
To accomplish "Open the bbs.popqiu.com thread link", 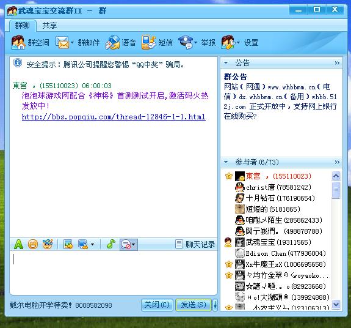I will pyautogui.click(x=114, y=117).
